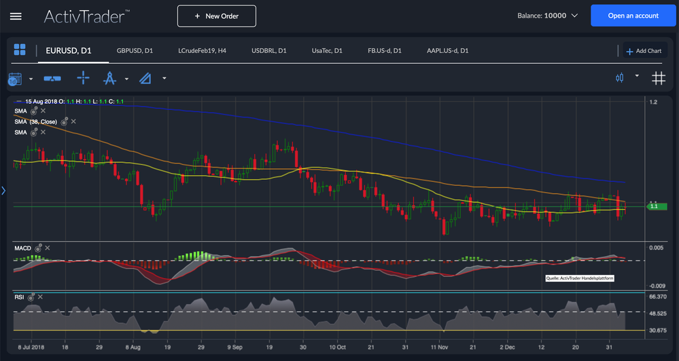The image size is (679, 361).
Task: Remove the first SMA indicator
Action: pos(43,111)
